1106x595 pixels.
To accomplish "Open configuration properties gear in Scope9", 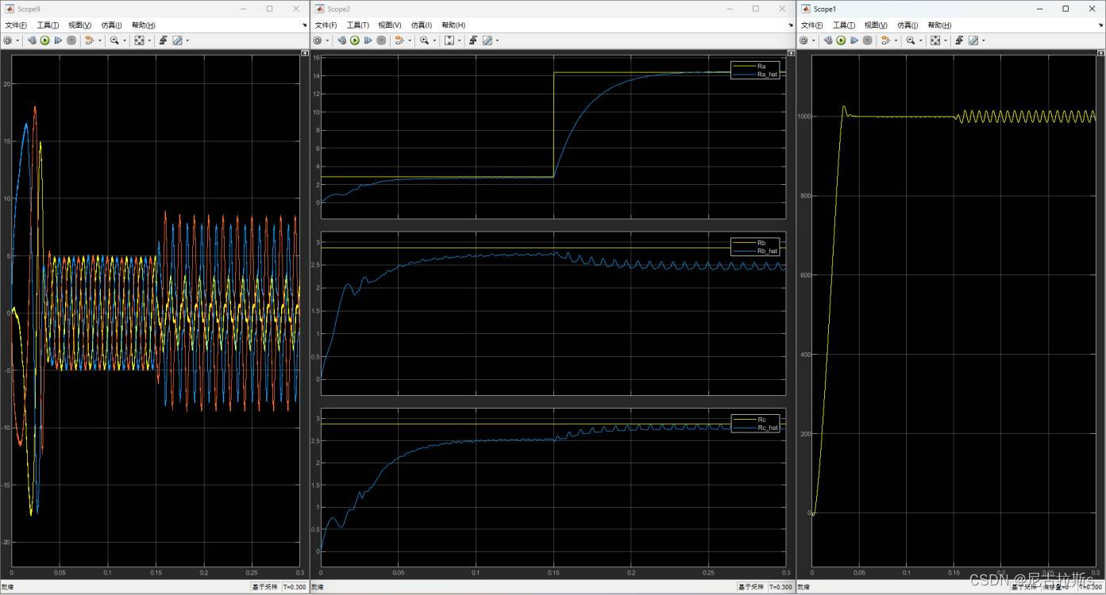I will [x=7, y=40].
